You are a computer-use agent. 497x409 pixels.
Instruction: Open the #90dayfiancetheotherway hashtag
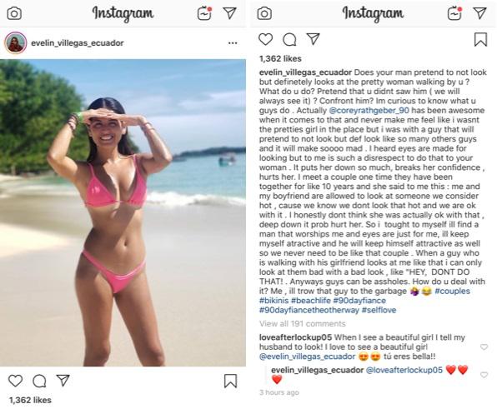click(x=309, y=310)
